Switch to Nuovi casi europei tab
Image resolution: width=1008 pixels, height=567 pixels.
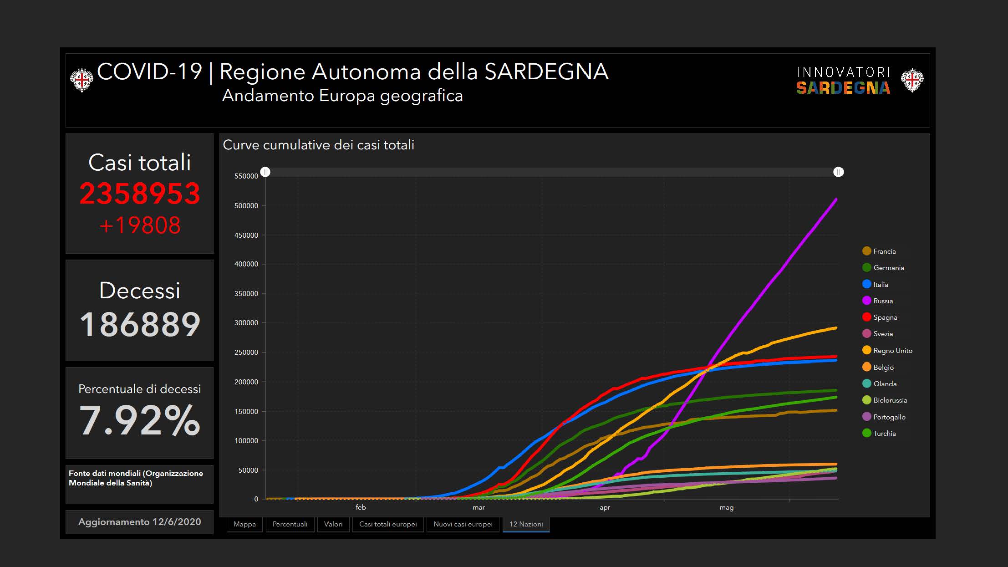pos(463,524)
